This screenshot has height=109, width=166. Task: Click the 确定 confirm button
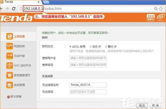point(142,105)
